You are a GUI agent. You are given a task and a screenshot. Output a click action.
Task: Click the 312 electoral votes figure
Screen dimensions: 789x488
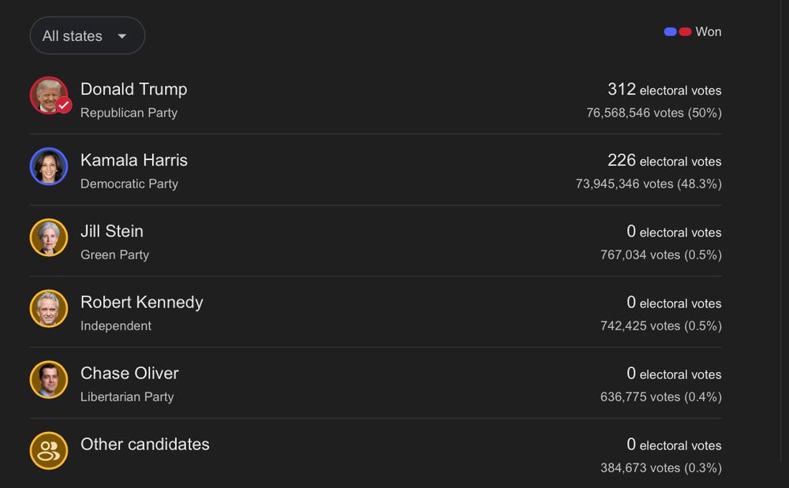pyautogui.click(x=664, y=89)
